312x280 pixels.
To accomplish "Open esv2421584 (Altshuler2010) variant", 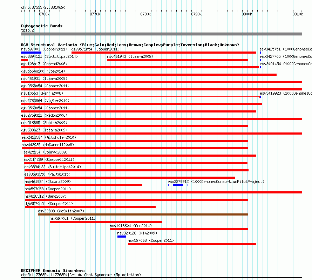I will tap(49, 137).
